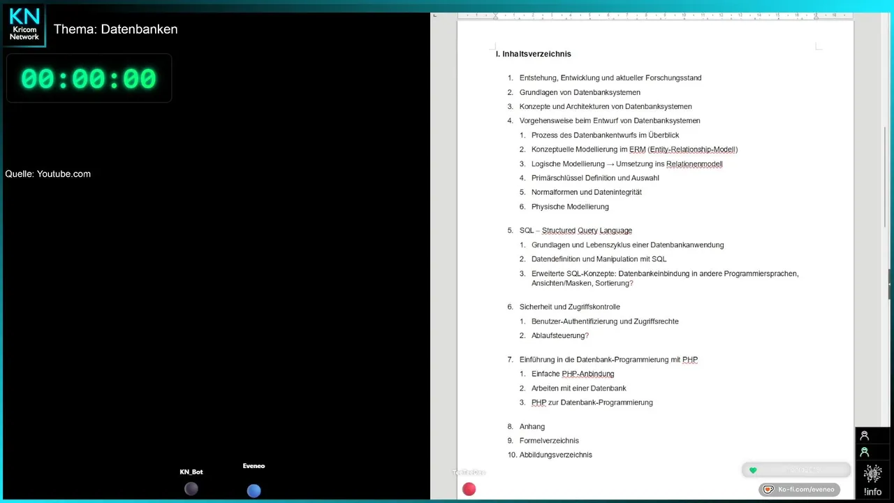894x503 pixels.
Task: Click 'Anhang' line
Action: click(x=532, y=427)
